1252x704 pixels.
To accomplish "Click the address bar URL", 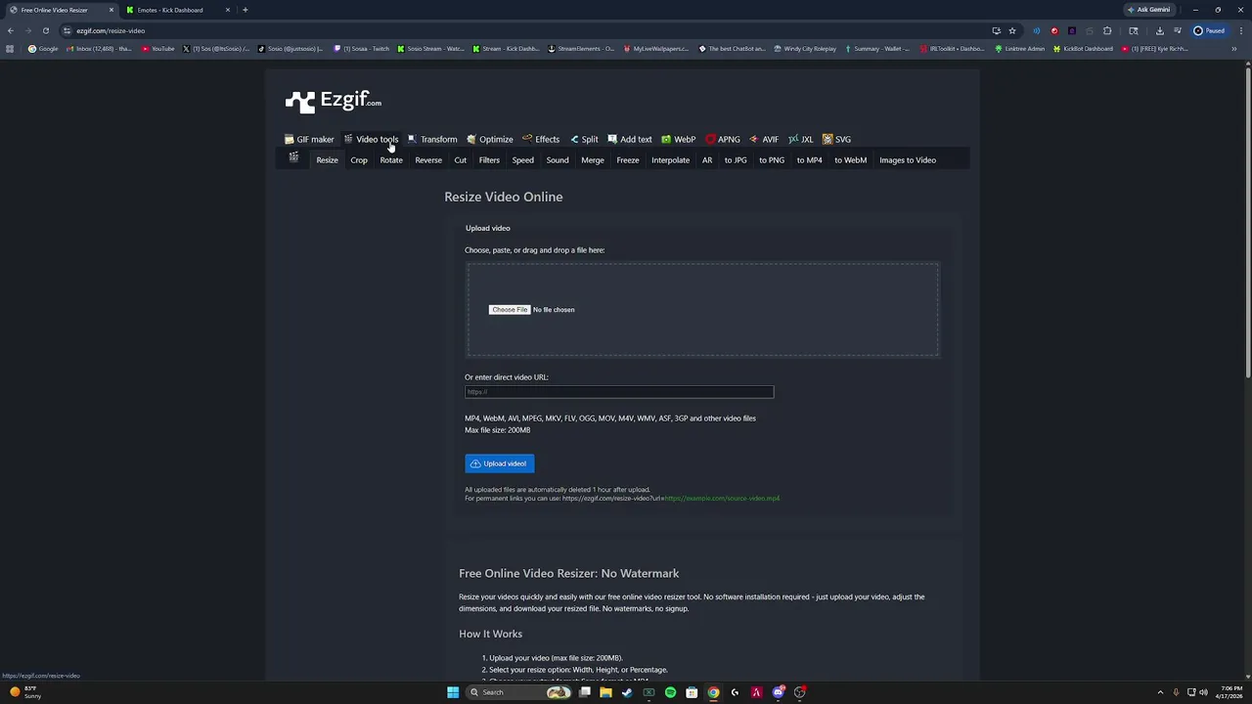I will point(111,30).
